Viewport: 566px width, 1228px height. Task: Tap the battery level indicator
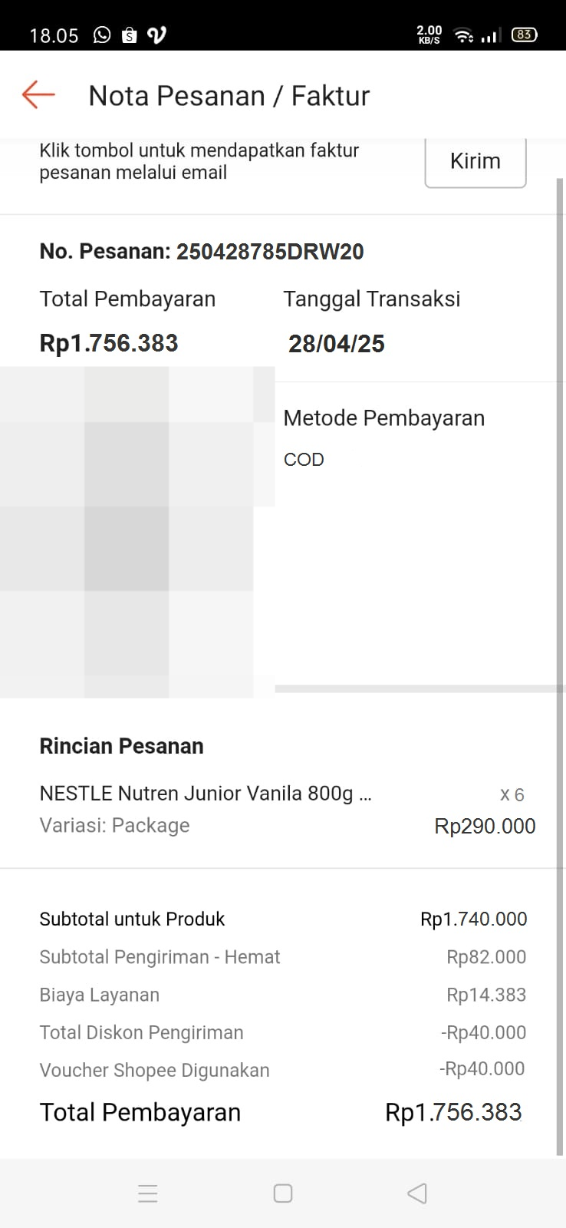coord(524,35)
